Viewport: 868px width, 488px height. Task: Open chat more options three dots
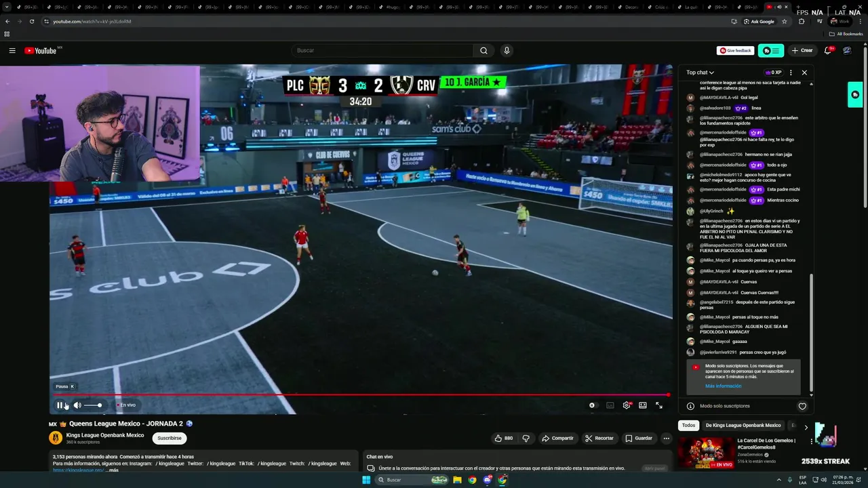pos(791,73)
